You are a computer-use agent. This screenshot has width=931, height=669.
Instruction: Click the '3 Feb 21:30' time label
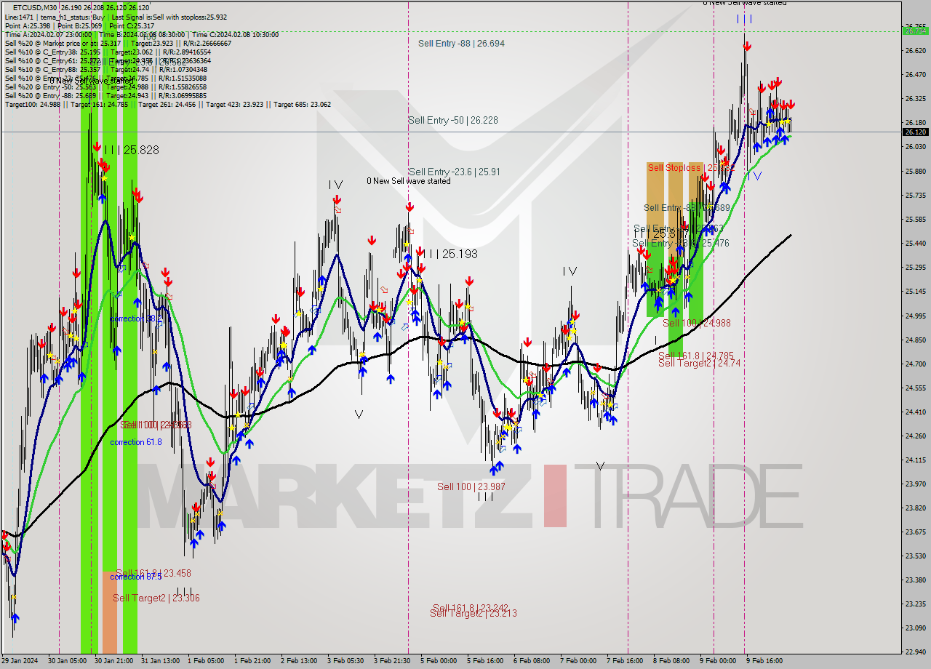pos(392,661)
